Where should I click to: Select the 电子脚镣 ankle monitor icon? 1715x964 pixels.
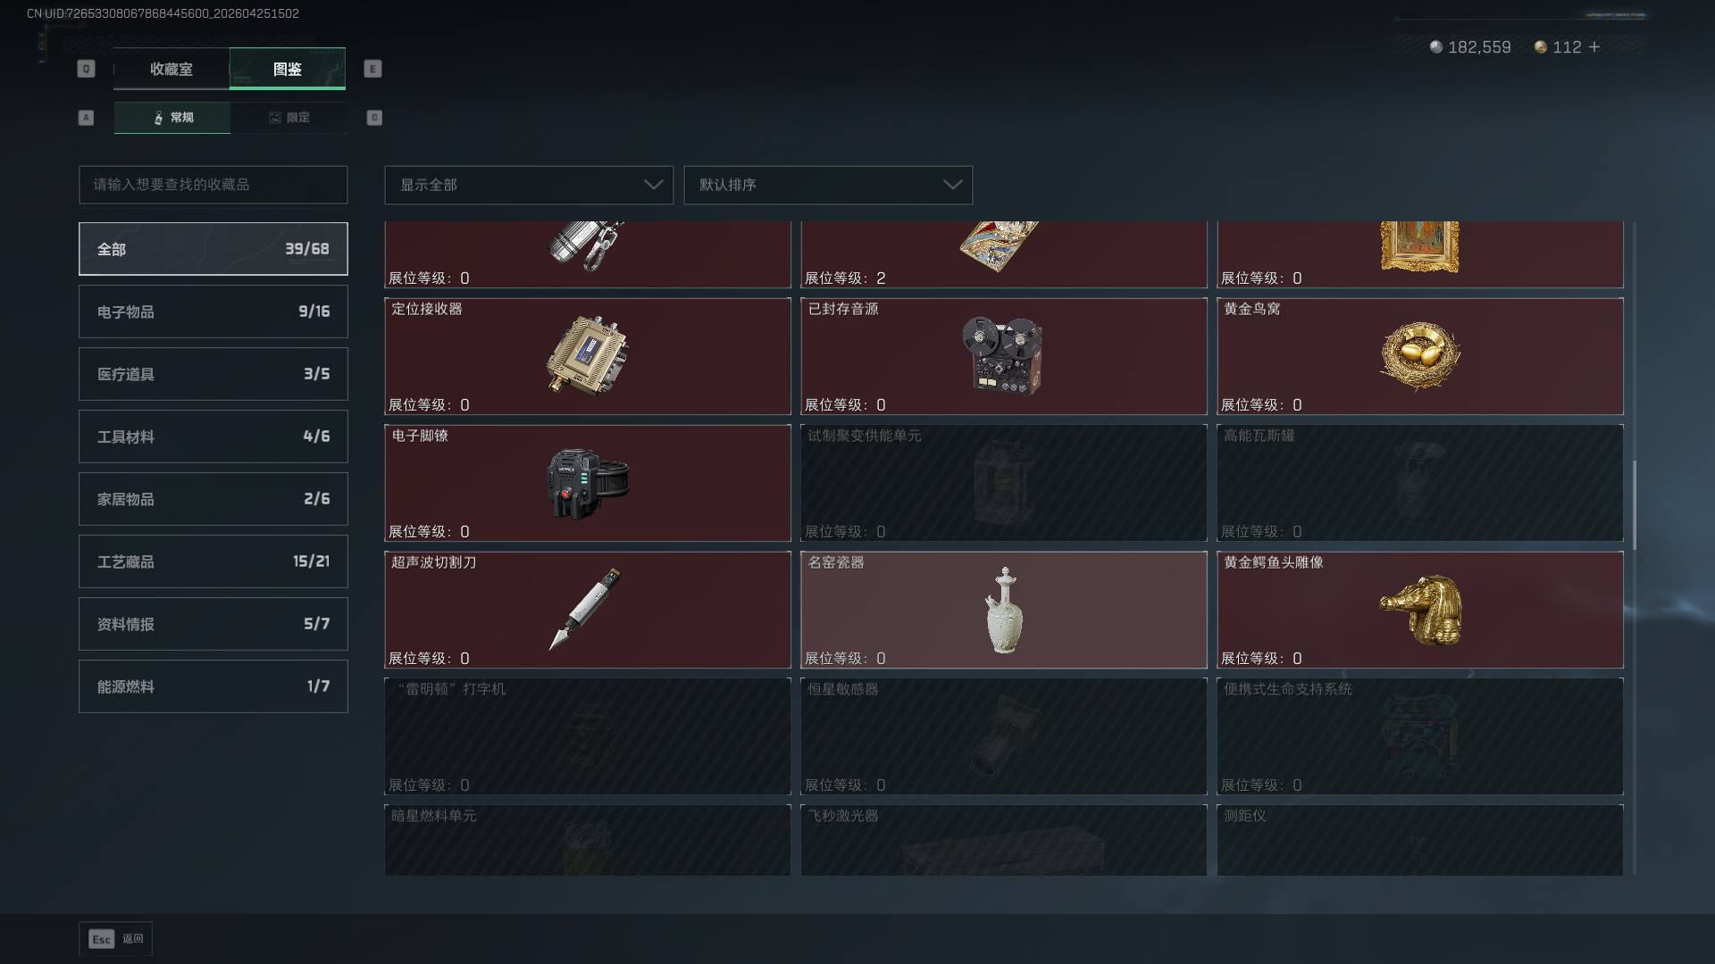pyautogui.click(x=588, y=483)
